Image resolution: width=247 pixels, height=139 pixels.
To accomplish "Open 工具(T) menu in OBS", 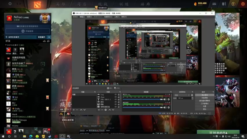I will click(117, 17).
